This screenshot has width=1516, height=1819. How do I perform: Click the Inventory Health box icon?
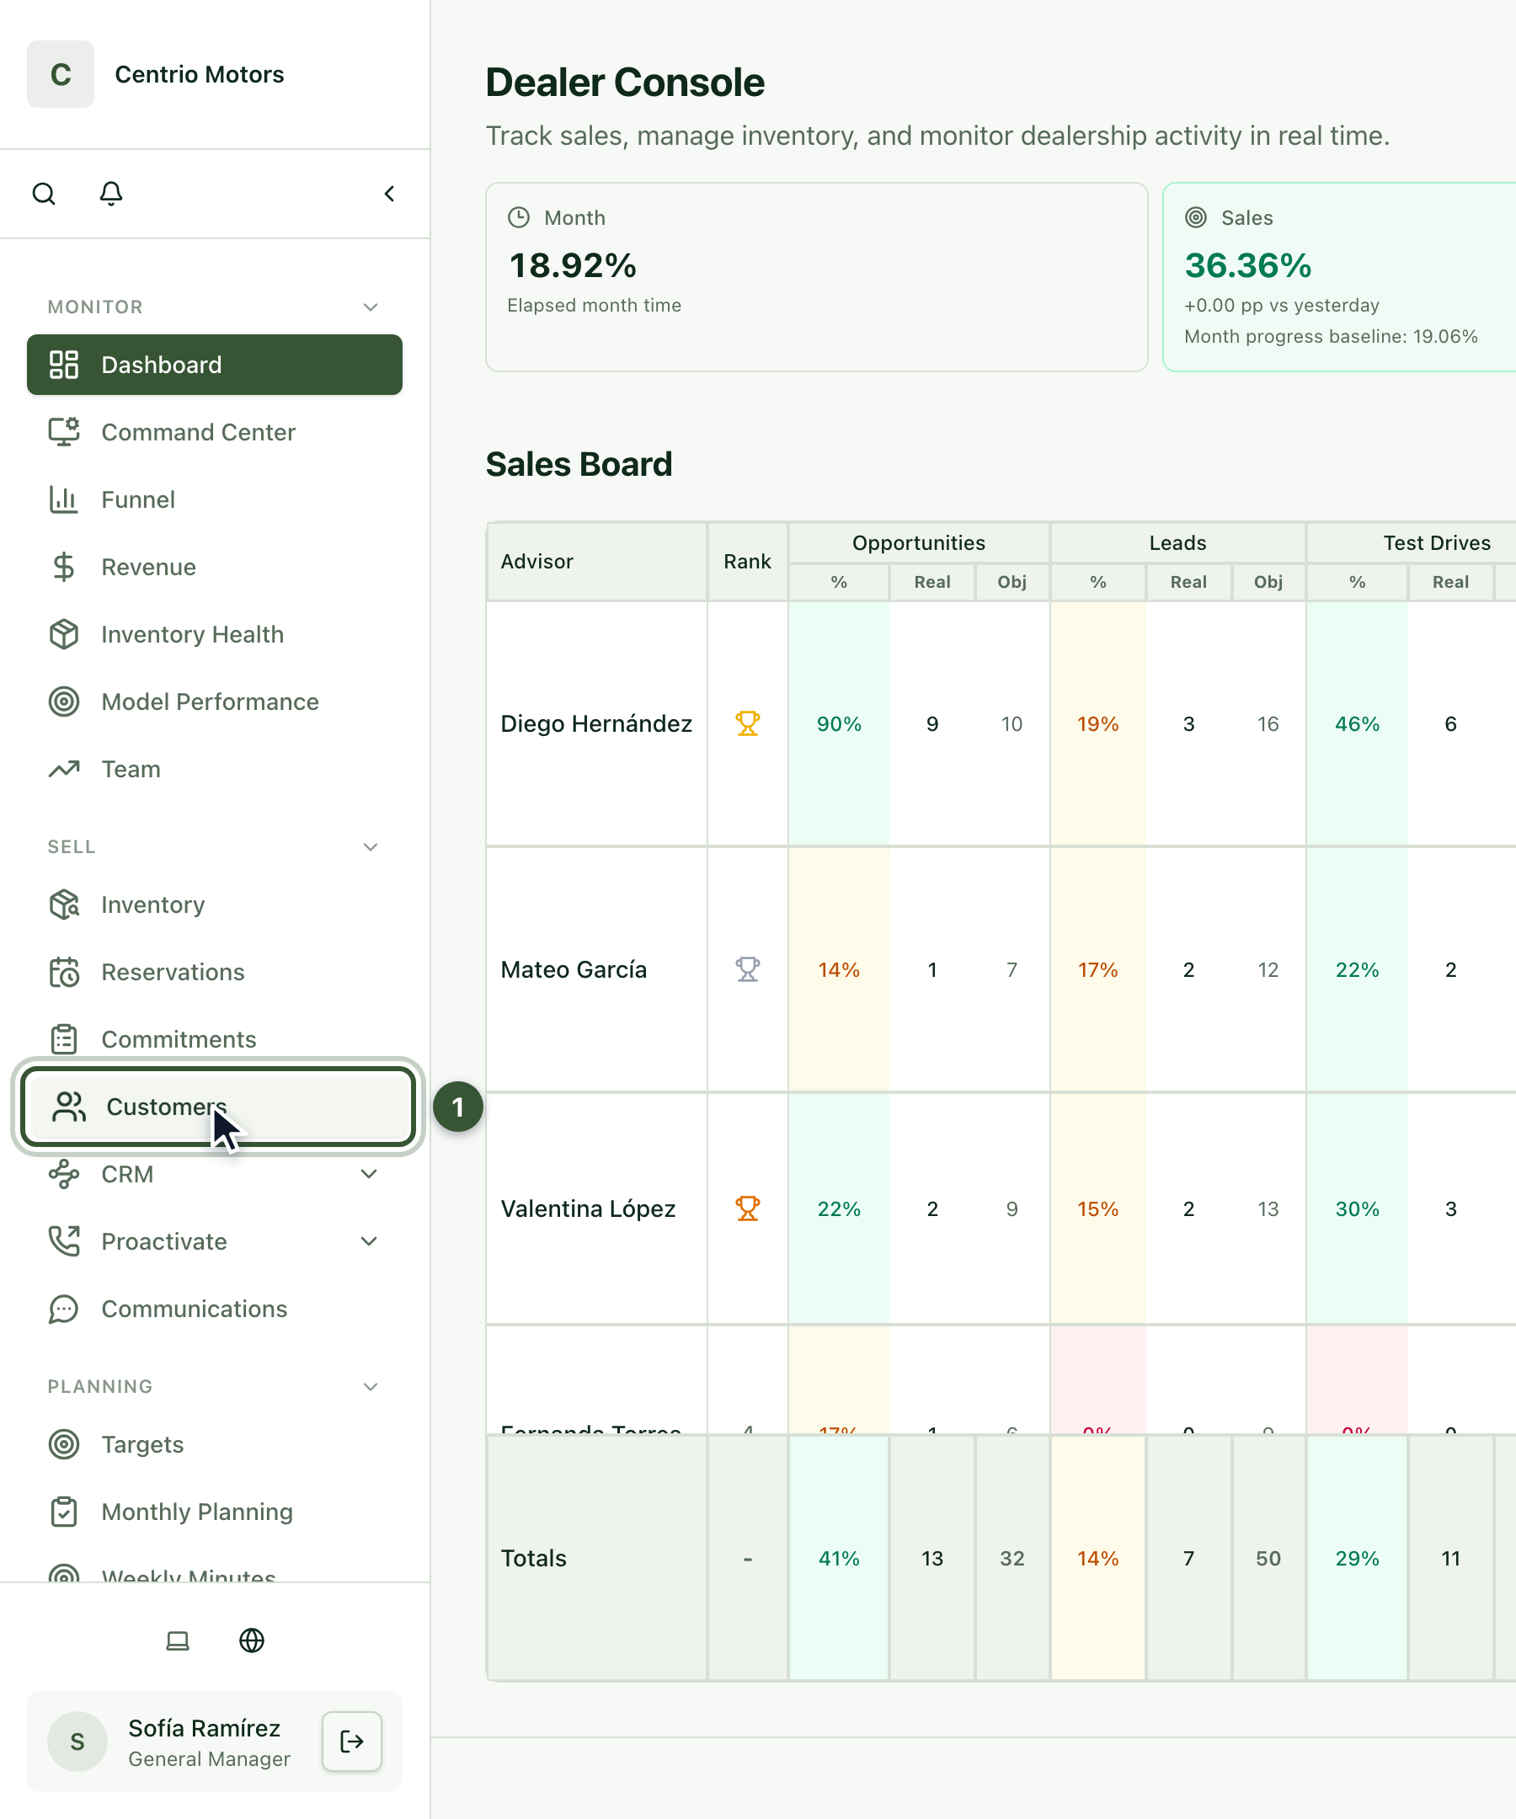click(64, 635)
